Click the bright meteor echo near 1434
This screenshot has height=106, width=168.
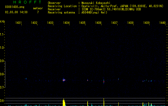click(64, 80)
